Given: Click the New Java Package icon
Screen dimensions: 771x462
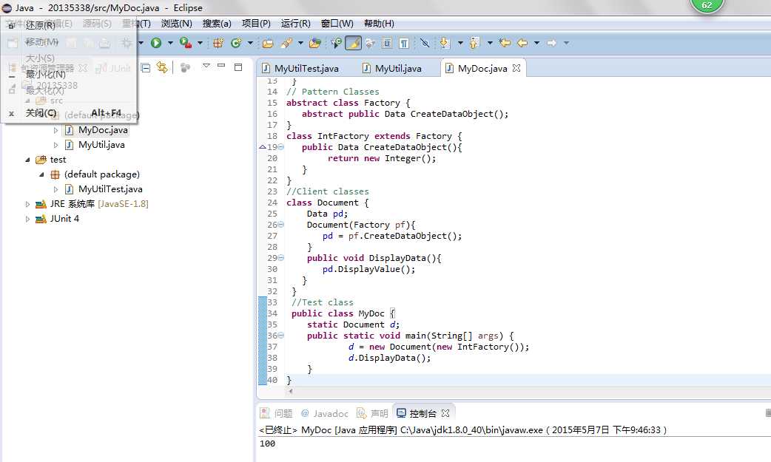Looking at the screenshot, I should pyautogui.click(x=218, y=44).
